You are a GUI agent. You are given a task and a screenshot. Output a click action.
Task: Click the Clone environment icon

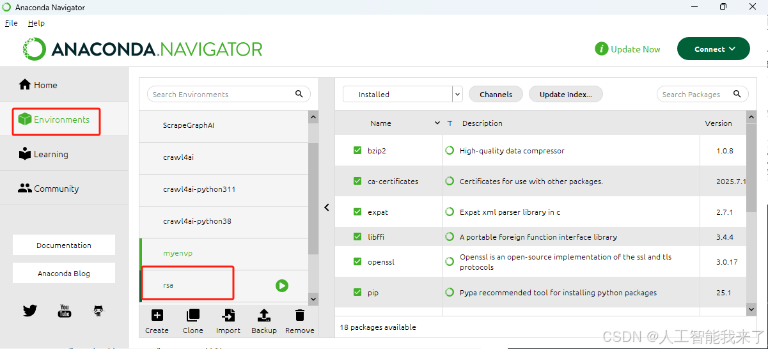192,315
